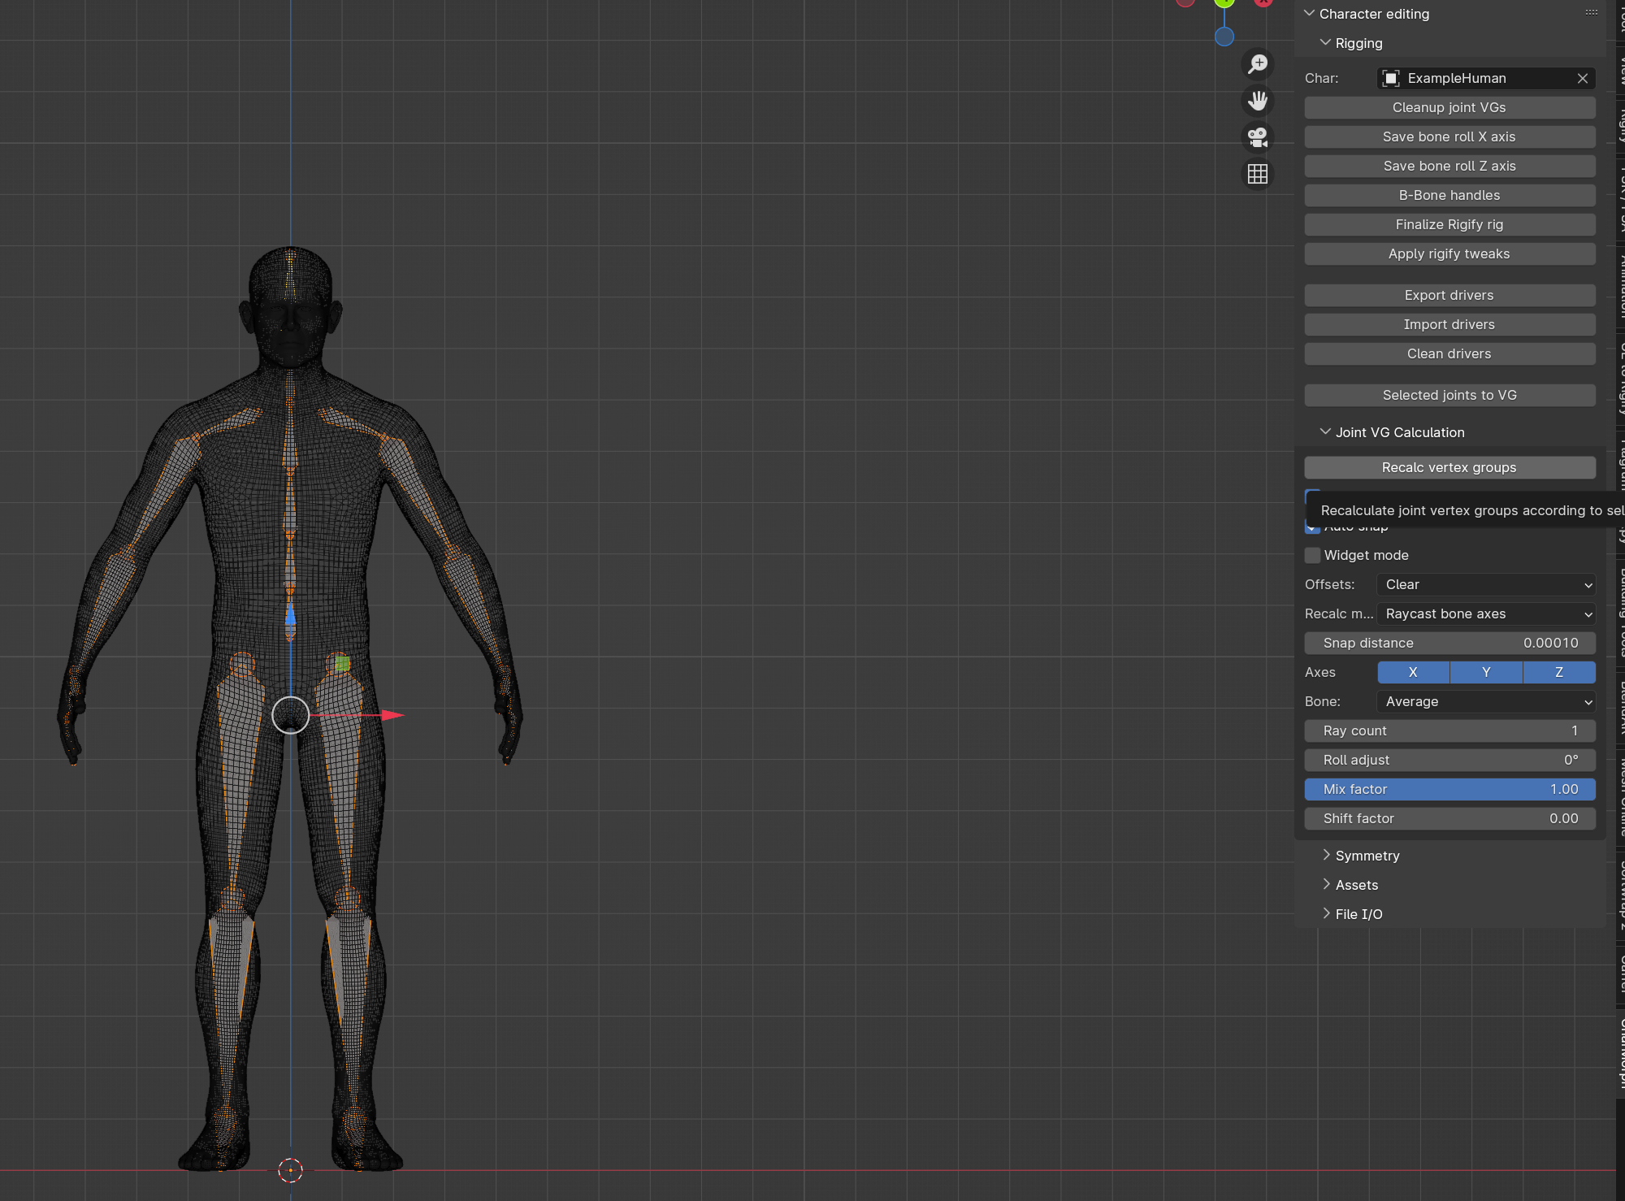Image resolution: width=1625 pixels, height=1201 pixels.
Task: Enable the X axis toggle
Action: tap(1412, 672)
